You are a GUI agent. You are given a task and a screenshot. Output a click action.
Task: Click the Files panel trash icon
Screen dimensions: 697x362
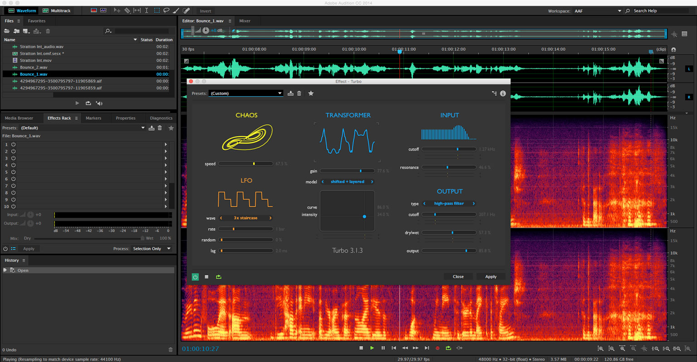coord(48,31)
